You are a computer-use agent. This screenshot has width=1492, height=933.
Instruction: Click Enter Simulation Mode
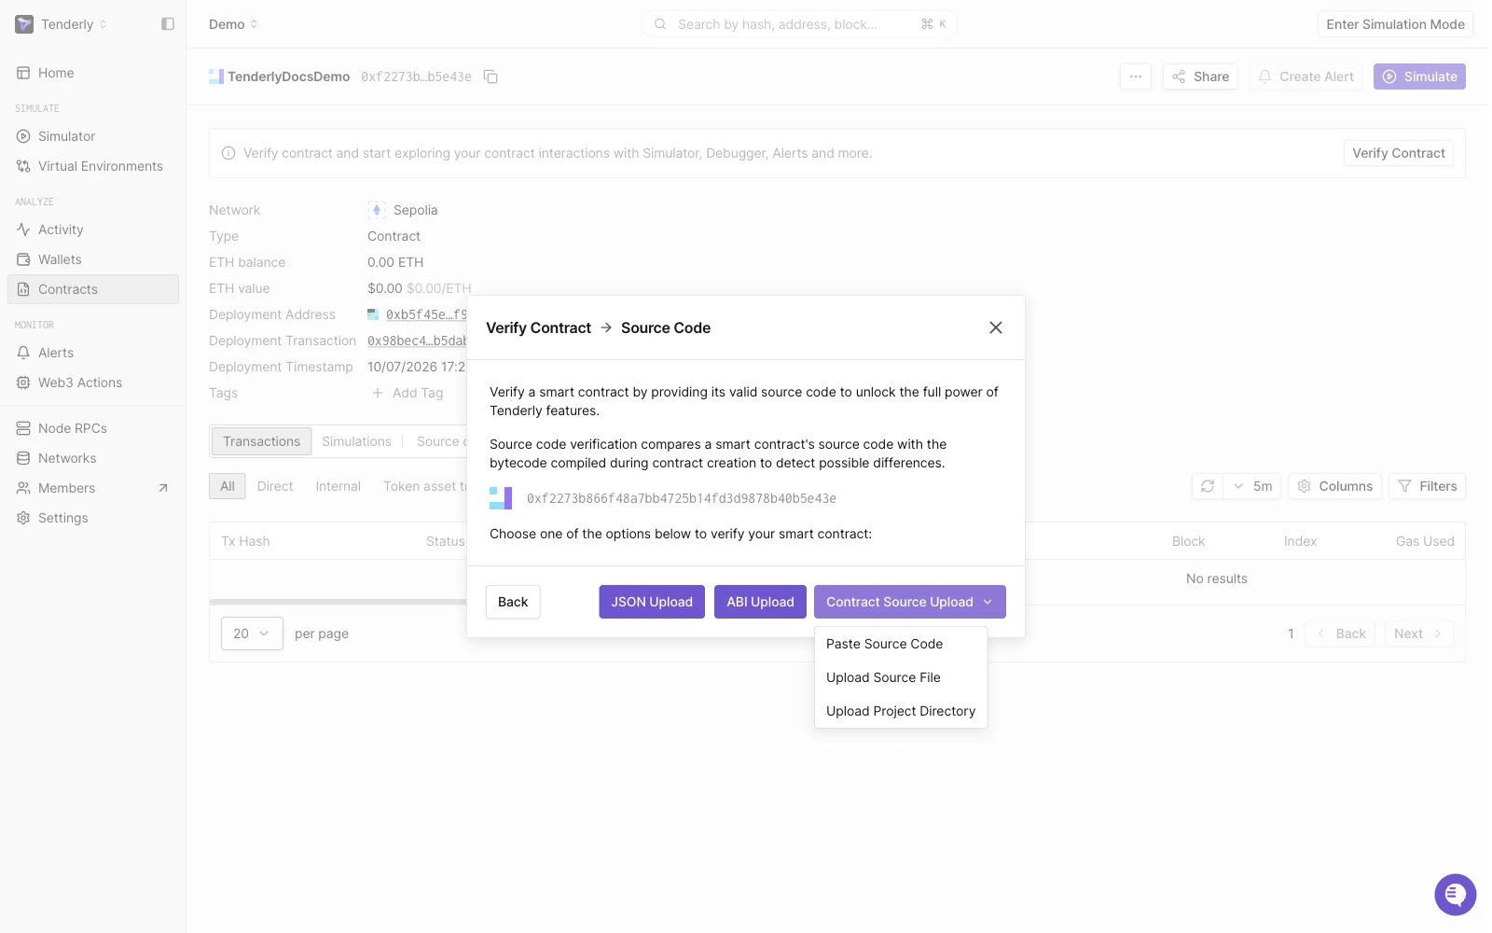(x=1395, y=24)
